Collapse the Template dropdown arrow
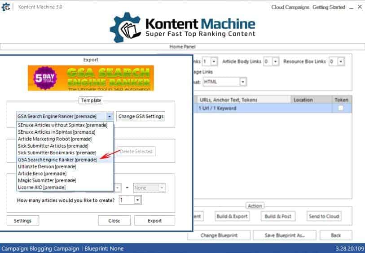Image resolution: width=365 pixels, height=253 pixels. tap(110, 116)
